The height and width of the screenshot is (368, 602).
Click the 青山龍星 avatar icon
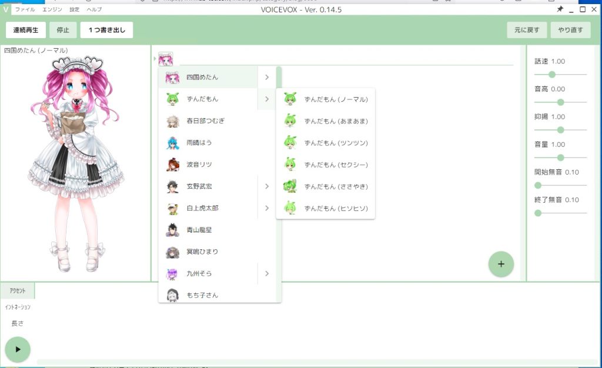coord(172,230)
